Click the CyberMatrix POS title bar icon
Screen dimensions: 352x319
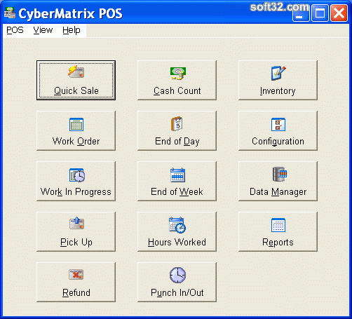10,13
